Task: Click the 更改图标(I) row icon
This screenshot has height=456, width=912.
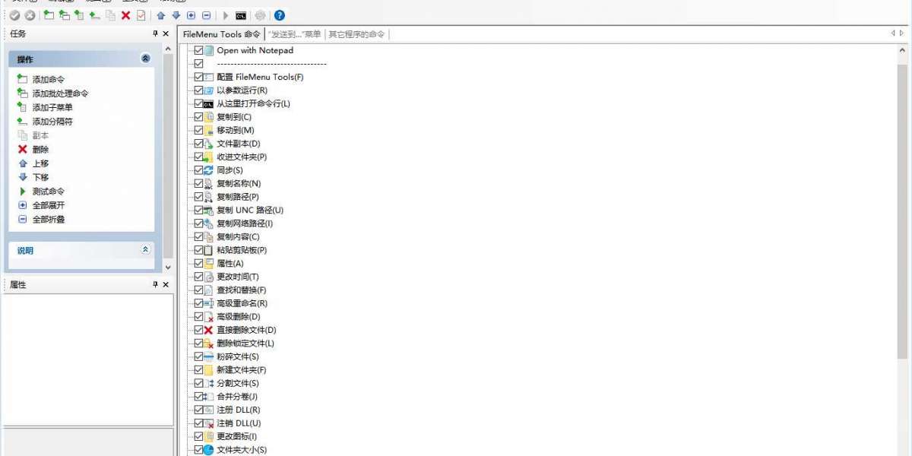Action: 209,436
